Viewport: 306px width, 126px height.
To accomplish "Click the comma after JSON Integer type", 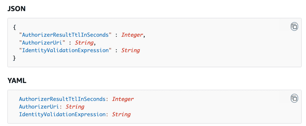I will [144, 35].
